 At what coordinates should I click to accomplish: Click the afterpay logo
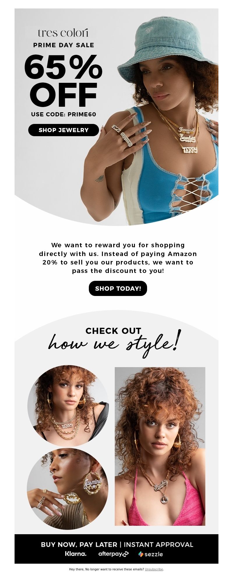tap(113, 554)
